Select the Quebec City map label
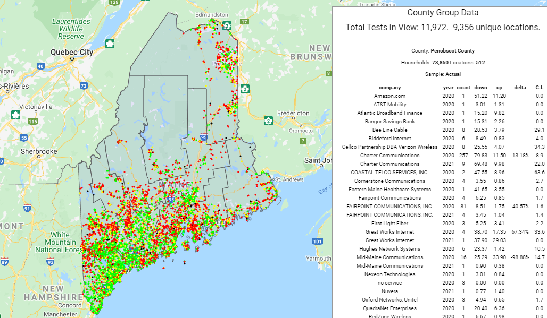Image resolution: width=547 pixels, height=318 pixels. pos(72,52)
